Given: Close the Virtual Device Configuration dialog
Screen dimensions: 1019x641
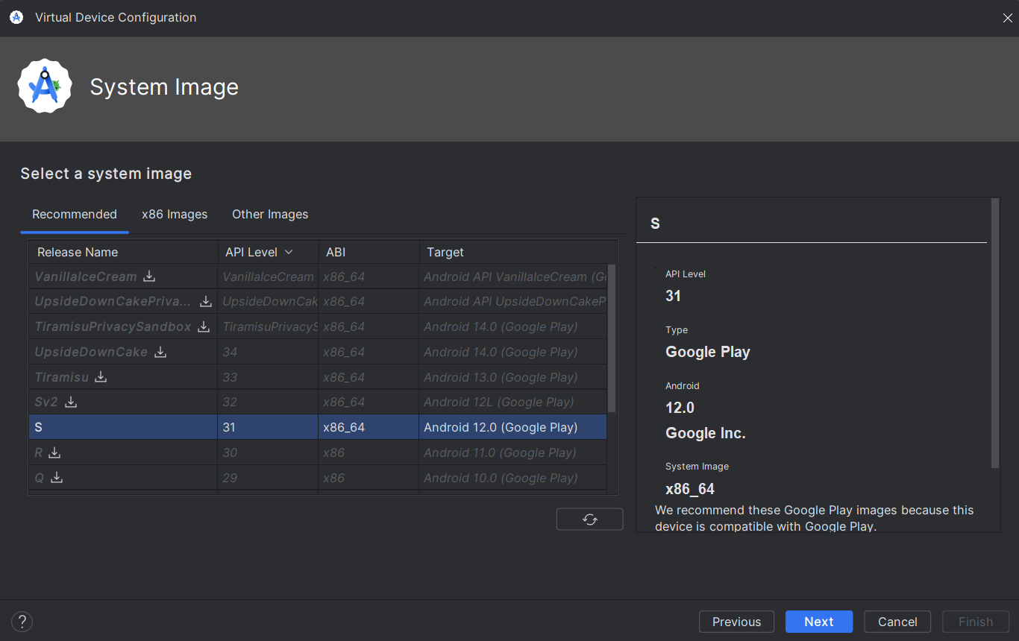Looking at the screenshot, I should click(x=1007, y=18).
